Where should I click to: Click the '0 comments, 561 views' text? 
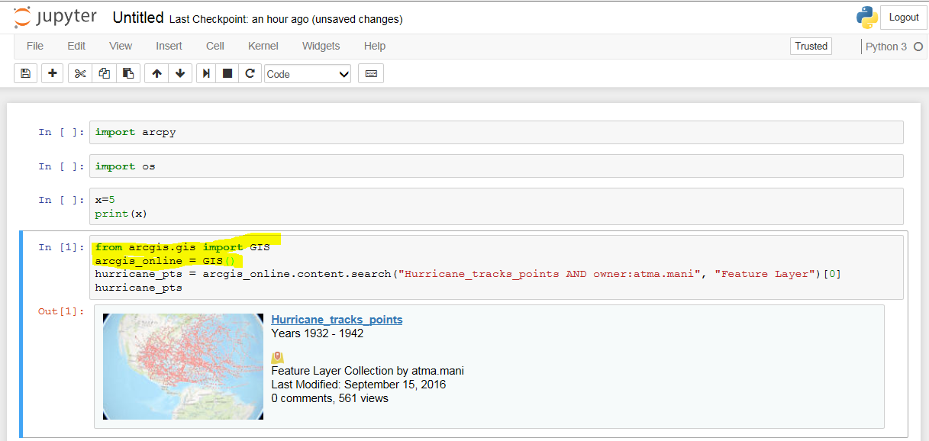[x=330, y=398]
